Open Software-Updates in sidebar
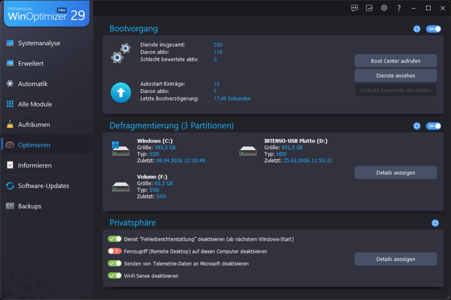Image resolution: width=451 pixels, height=300 pixels. click(46, 186)
